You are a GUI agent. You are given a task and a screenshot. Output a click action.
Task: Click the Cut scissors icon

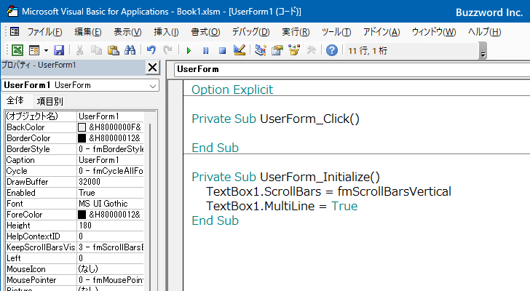pos(80,50)
